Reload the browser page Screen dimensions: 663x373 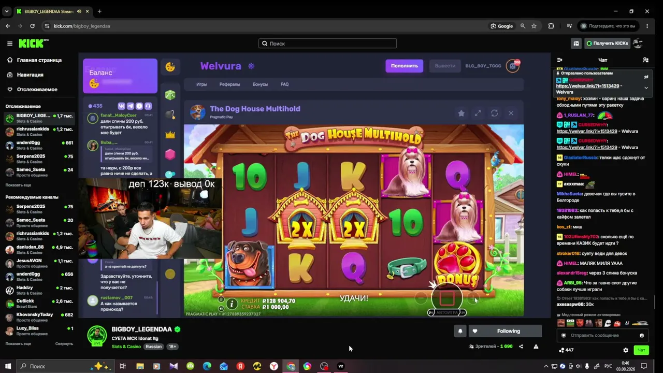33,26
